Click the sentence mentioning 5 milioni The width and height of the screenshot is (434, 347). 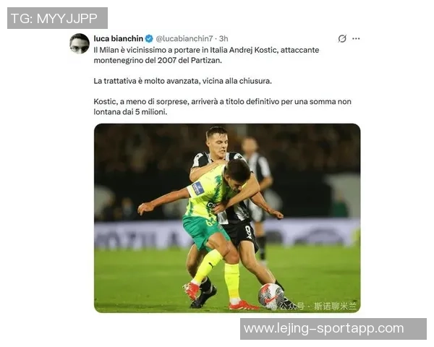tap(222, 107)
